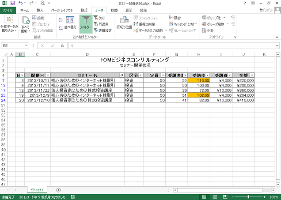Click the vertical scroll down arrow

(278, 185)
